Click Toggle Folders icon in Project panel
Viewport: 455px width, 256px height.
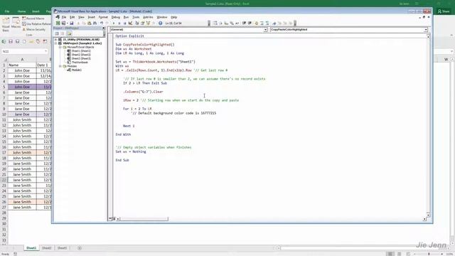coord(70,33)
